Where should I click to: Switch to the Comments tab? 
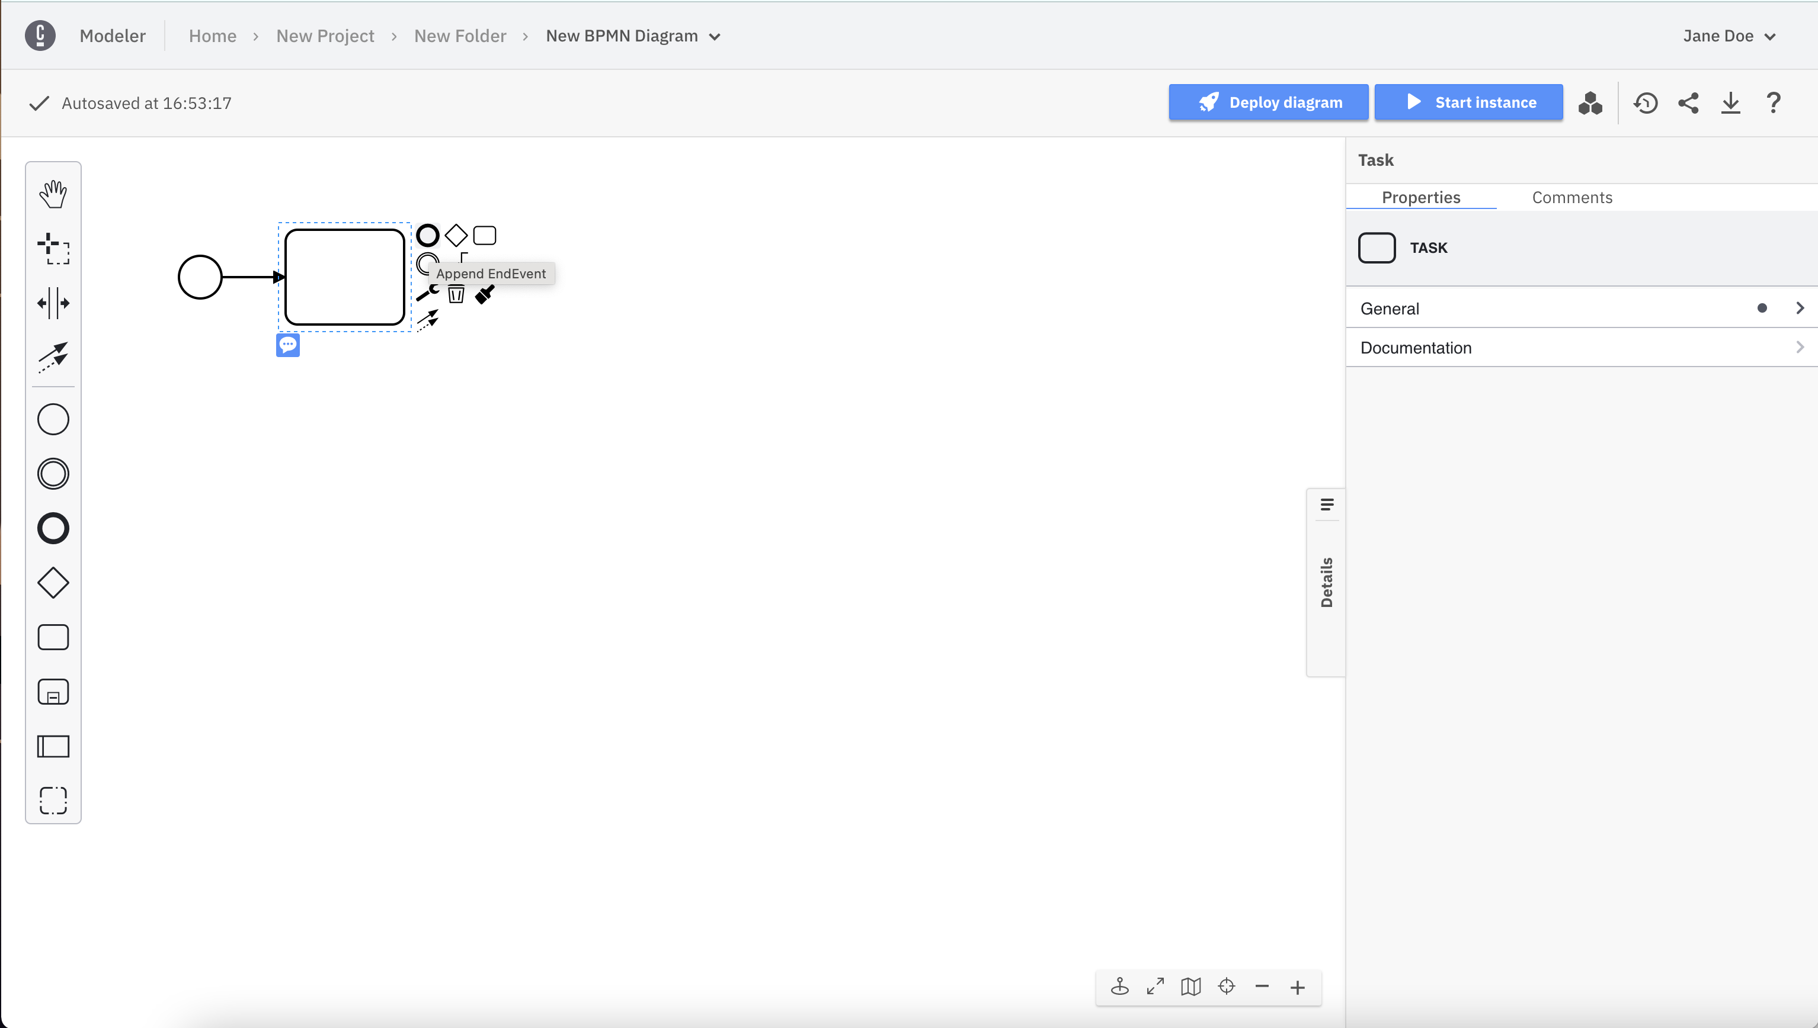(x=1571, y=197)
